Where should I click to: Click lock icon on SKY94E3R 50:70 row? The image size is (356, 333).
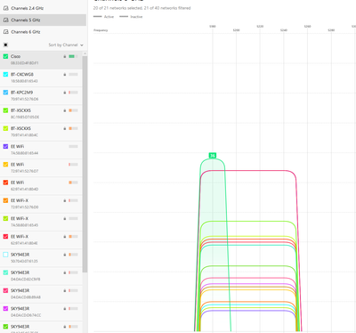[x=65, y=255]
